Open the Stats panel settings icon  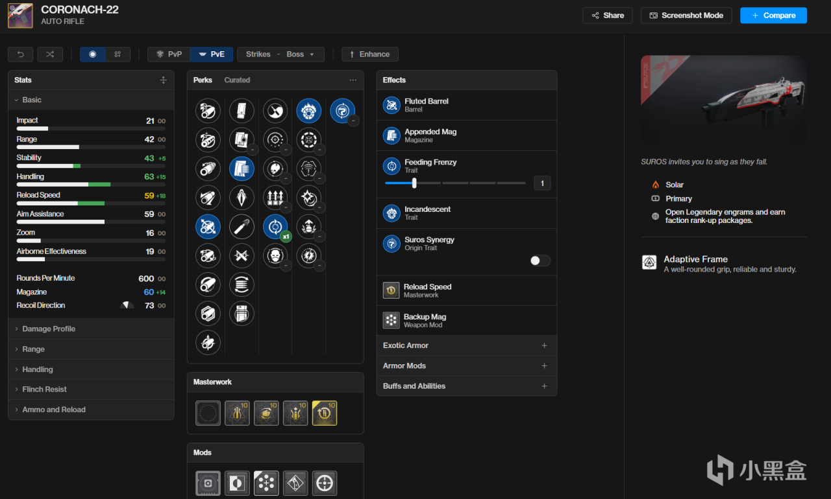click(x=163, y=80)
